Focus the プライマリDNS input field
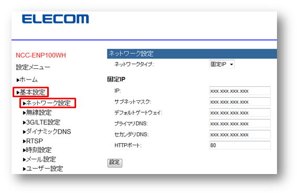This screenshot has width=299, height=196. click(x=240, y=124)
